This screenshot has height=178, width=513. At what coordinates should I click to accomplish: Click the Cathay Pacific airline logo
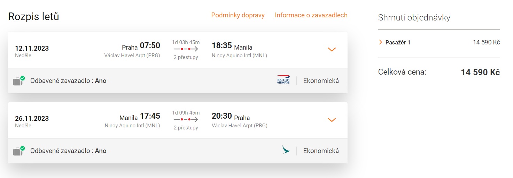[286, 150]
